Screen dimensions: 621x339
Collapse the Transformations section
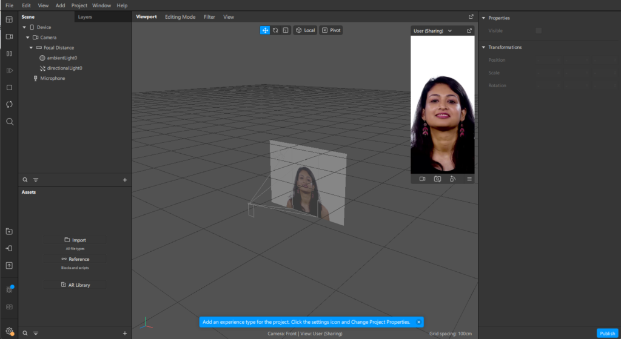(484, 47)
